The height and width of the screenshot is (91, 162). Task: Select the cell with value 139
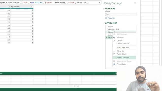point(5,40)
